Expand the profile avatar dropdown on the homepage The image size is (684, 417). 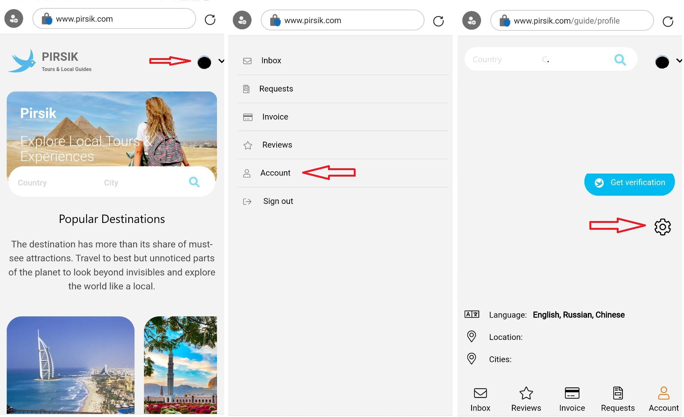click(204, 62)
